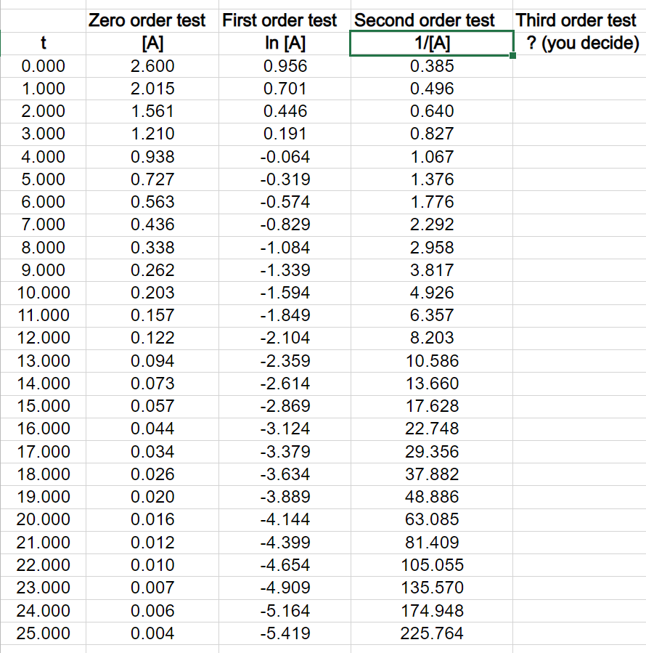Select cell with value -4.144
Screen dimensions: 646x653
pos(285,519)
